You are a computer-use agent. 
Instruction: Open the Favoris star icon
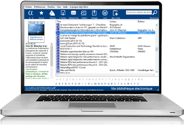click(41, 13)
